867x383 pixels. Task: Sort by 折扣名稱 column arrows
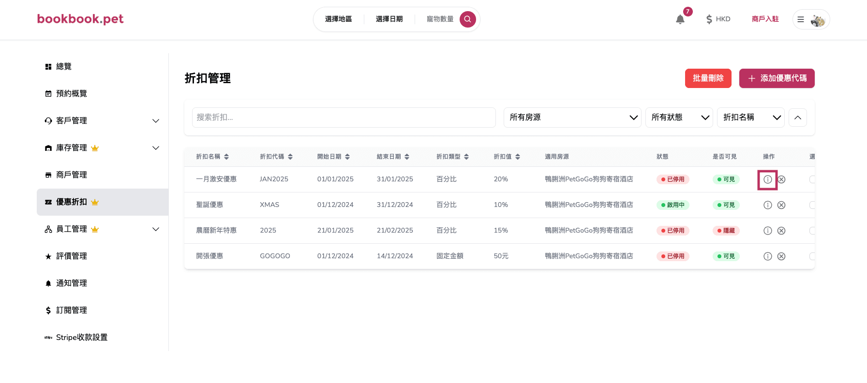point(226,157)
